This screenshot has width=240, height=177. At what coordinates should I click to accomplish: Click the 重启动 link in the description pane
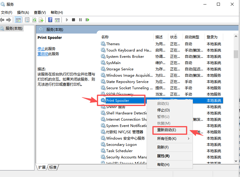click(43, 54)
